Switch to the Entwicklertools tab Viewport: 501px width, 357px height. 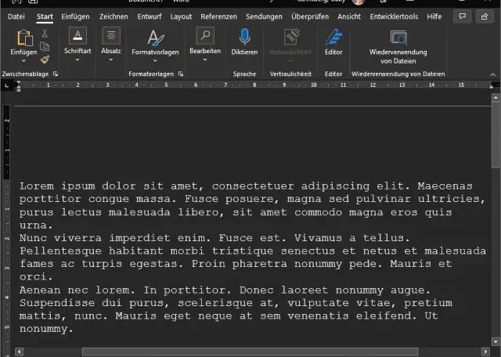tap(394, 16)
